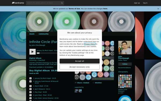Click the Accept all button
Screen dimensions: 161x101
80,61
